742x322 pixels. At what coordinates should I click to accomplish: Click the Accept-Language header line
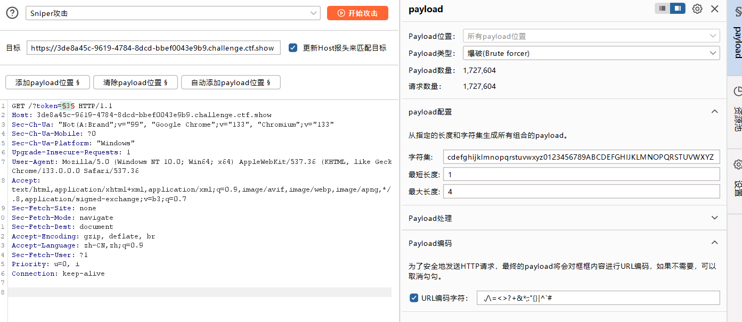(77, 245)
